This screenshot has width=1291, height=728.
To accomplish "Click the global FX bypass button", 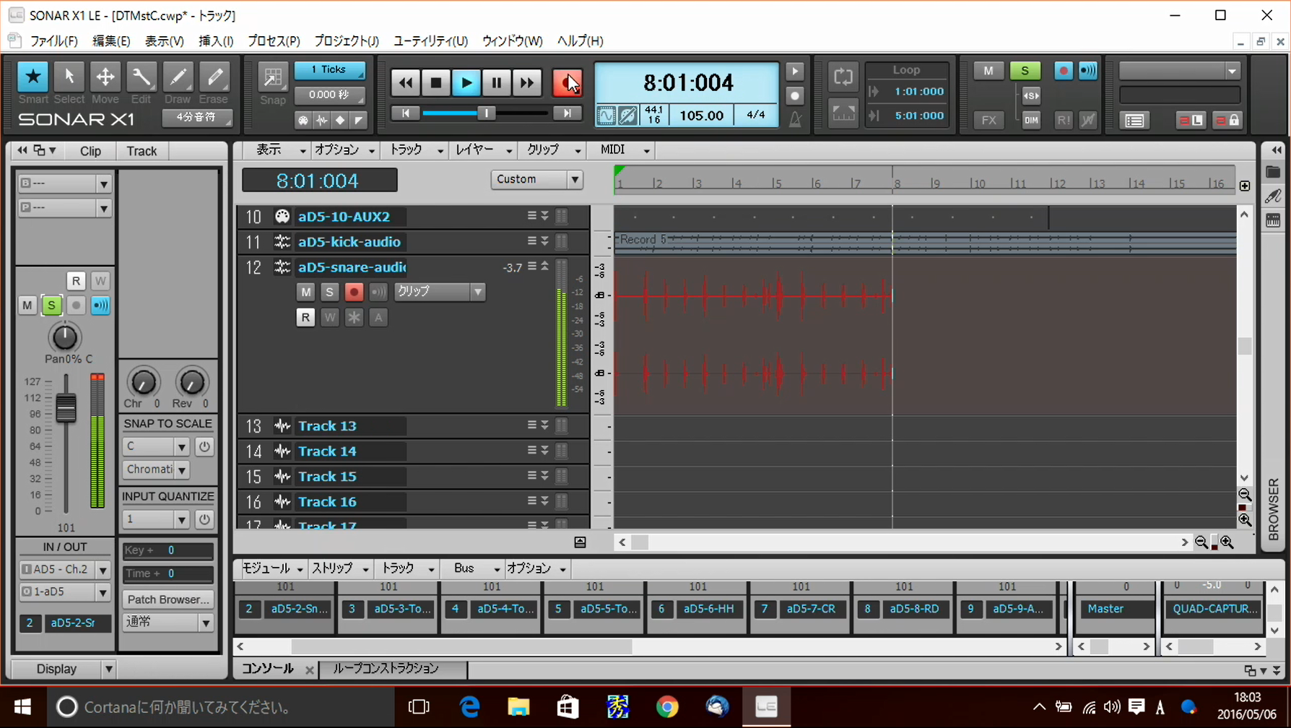I will tap(988, 120).
